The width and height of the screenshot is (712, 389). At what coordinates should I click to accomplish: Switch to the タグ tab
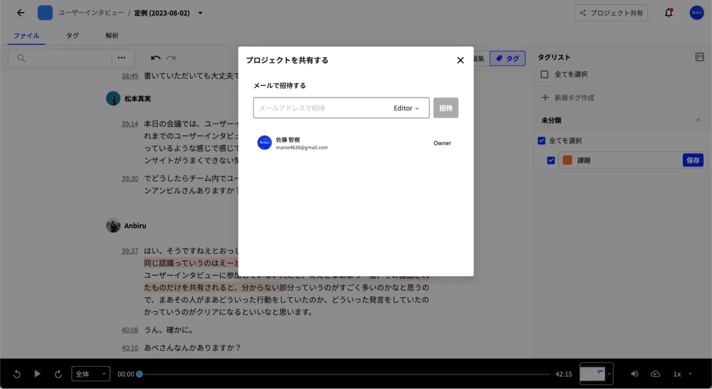(72, 36)
